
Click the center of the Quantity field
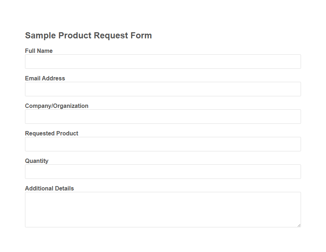[x=163, y=171]
